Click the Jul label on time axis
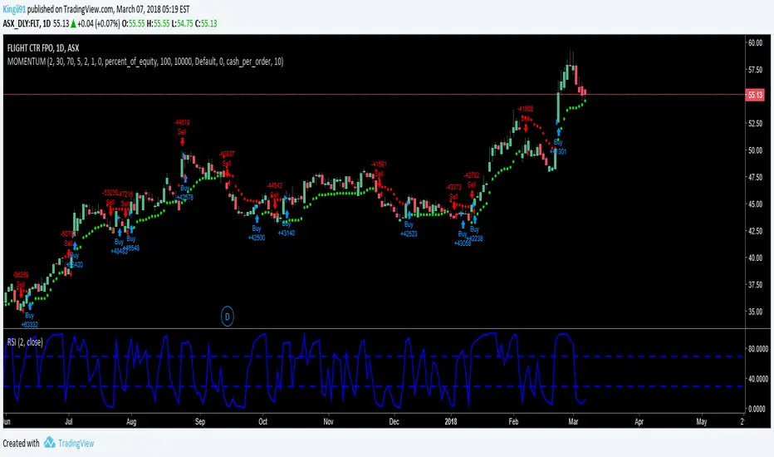The image size is (774, 457). coord(69,421)
